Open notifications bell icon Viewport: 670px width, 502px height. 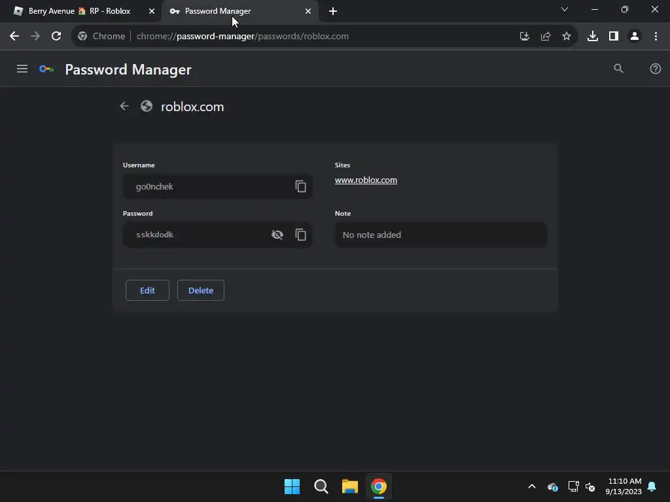652,486
